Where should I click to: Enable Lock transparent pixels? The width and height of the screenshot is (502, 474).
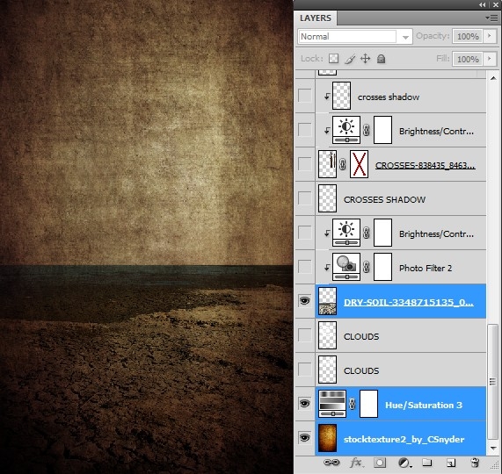coord(333,59)
